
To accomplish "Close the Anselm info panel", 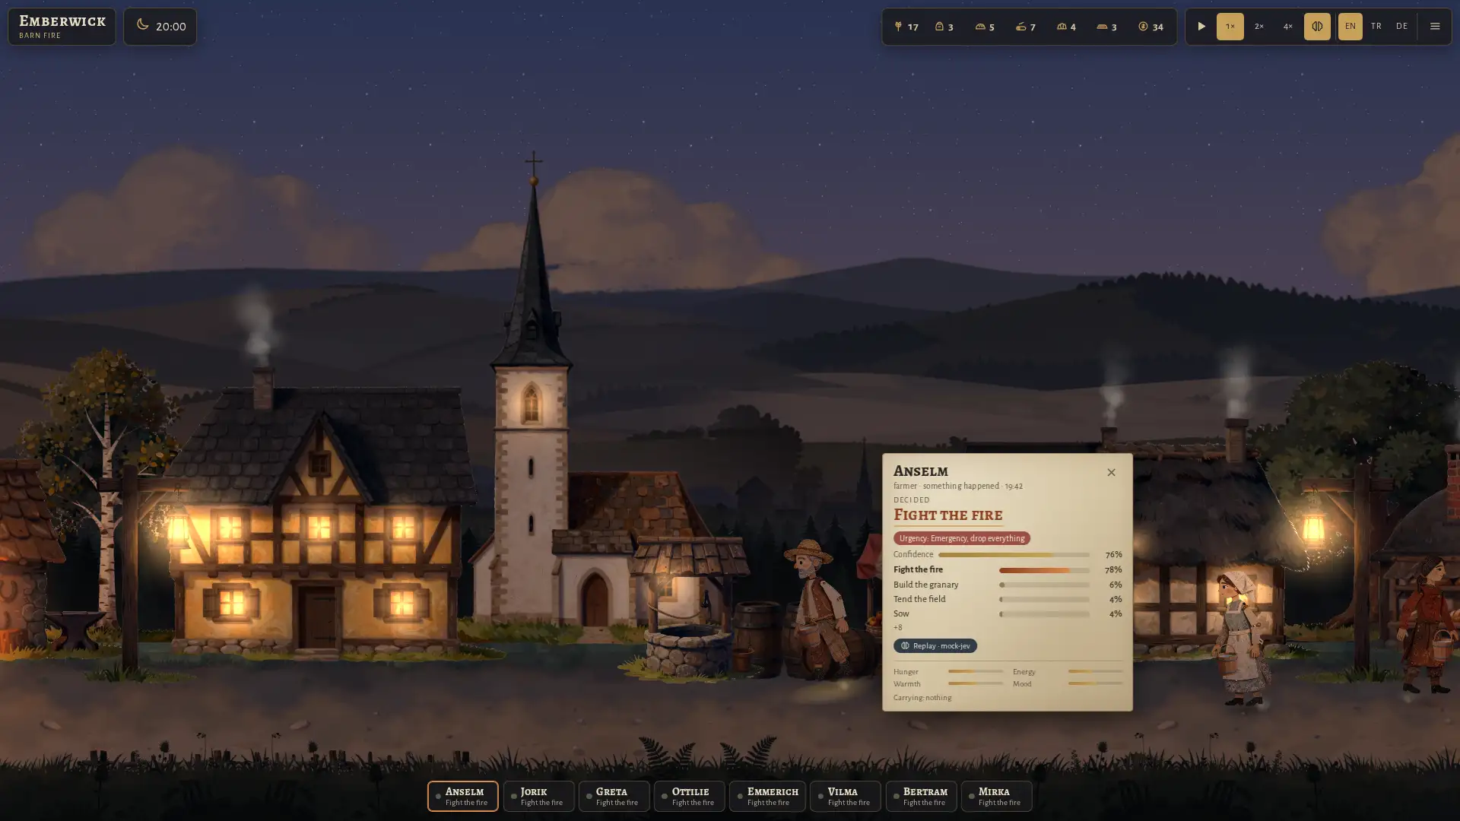I will click(1111, 472).
